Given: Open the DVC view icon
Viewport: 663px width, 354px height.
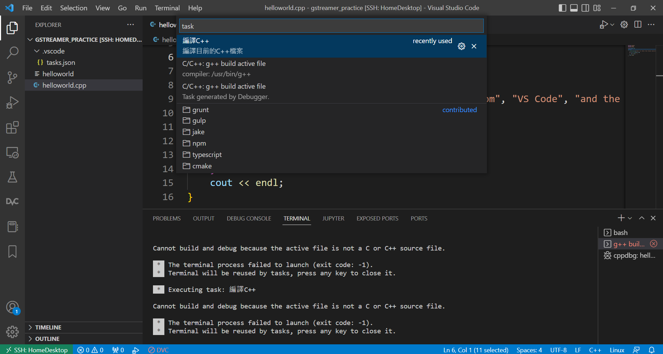Looking at the screenshot, I should point(12,202).
